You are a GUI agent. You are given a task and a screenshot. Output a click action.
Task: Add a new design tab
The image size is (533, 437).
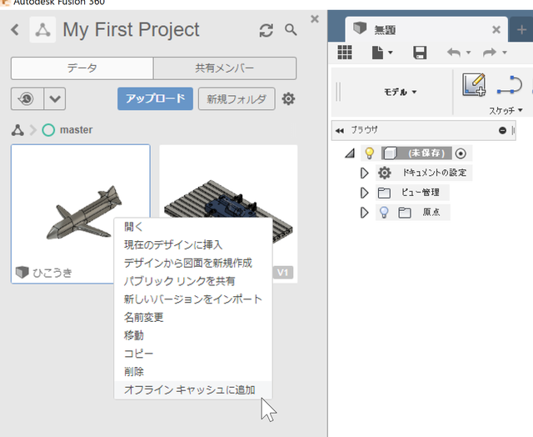pos(521,30)
